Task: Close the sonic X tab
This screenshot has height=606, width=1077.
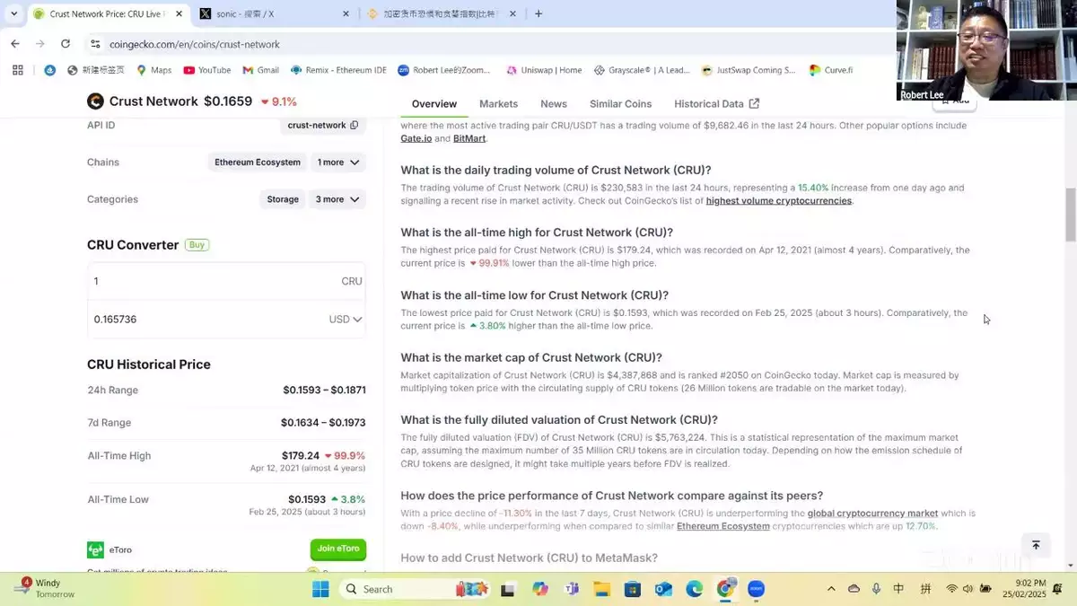Action: click(x=346, y=13)
